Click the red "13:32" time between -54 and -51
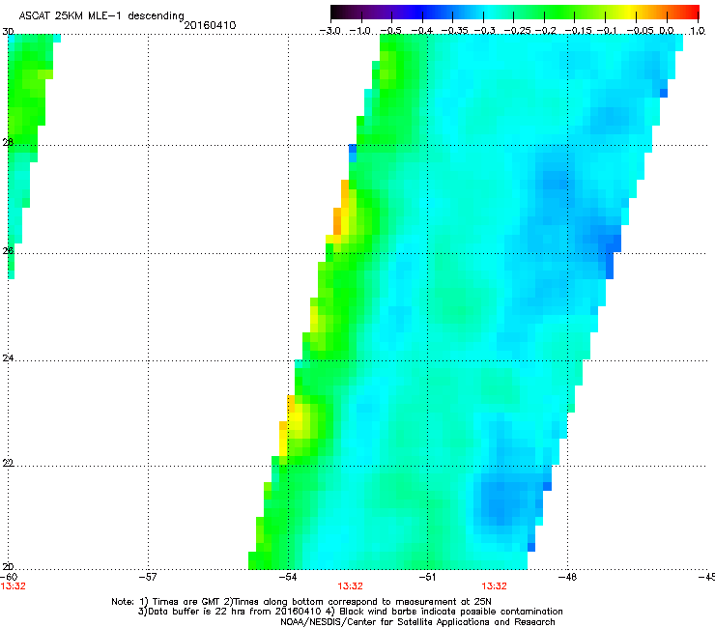Image resolution: width=715 pixels, height=628 pixels. [x=350, y=586]
